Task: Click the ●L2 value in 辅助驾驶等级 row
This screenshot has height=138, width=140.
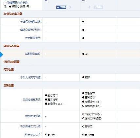Action: coord(85,54)
